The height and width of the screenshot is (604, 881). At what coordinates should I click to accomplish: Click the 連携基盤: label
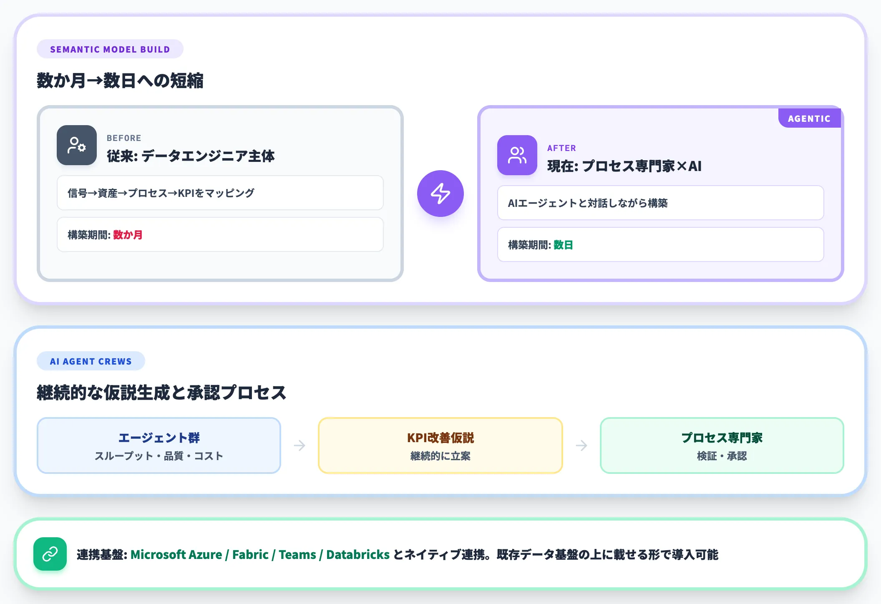click(102, 554)
